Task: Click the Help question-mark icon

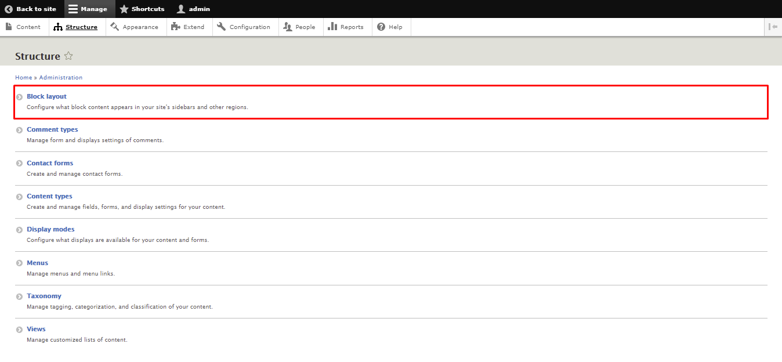Action: pos(380,27)
